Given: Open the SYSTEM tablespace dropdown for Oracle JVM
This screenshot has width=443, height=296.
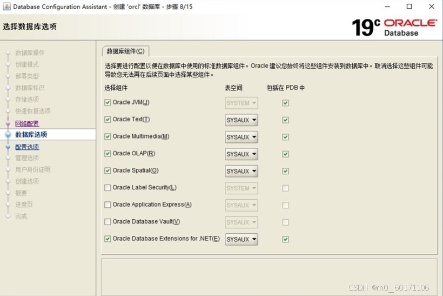Looking at the screenshot, I should 241,103.
